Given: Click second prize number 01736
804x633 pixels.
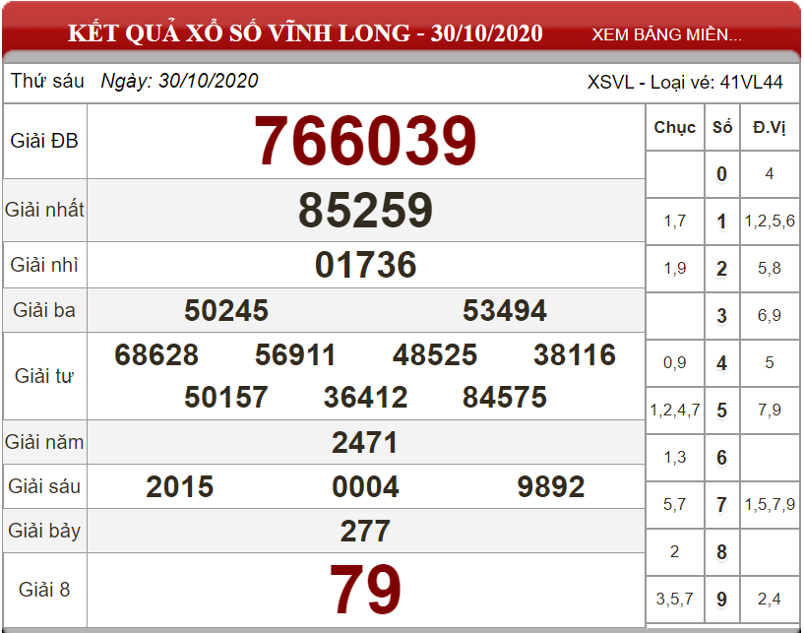Looking at the screenshot, I should pyautogui.click(x=366, y=265).
